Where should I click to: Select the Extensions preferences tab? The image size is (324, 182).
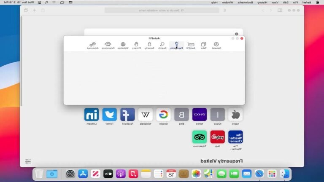tap(108, 45)
